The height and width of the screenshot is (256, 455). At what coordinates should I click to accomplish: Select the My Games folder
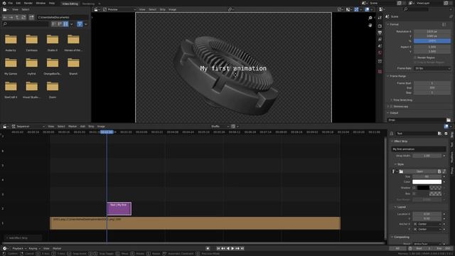(11, 66)
